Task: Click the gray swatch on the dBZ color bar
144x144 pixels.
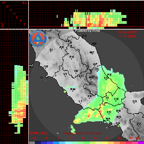Action: [x=32, y=143]
